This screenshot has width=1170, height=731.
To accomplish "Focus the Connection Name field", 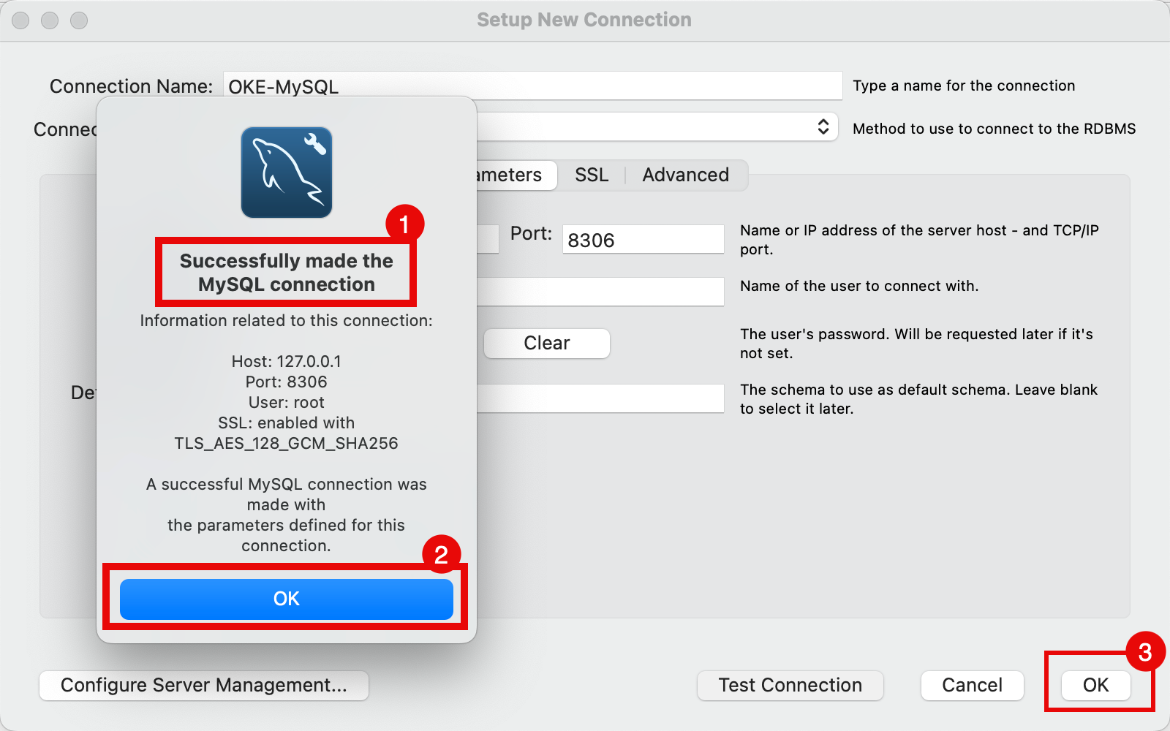I will 585,86.
